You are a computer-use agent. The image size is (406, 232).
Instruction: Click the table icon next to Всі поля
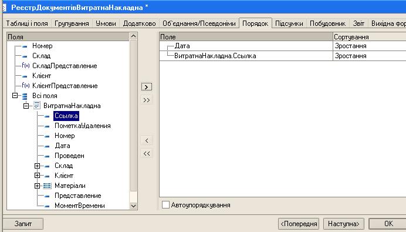click(x=25, y=96)
